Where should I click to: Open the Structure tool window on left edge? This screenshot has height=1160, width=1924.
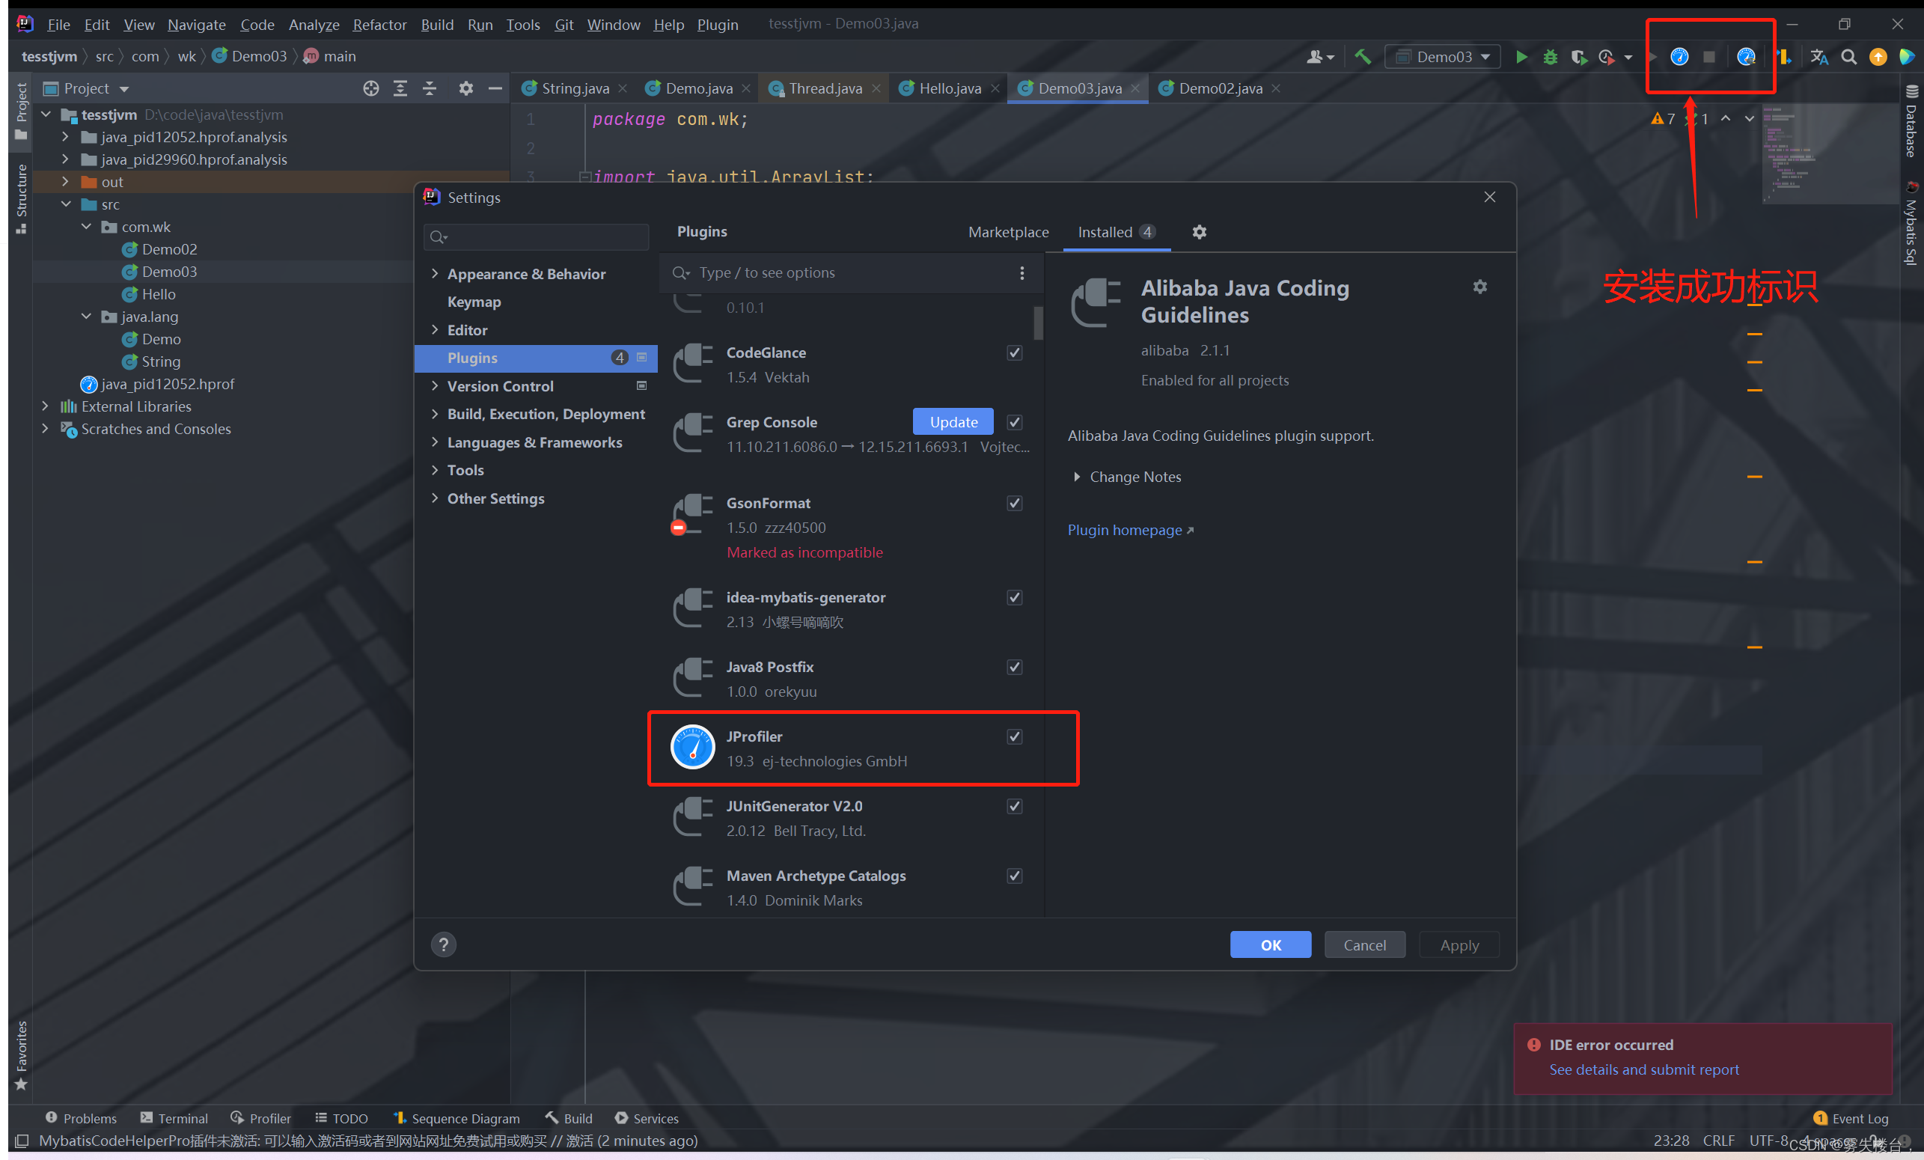pos(21,199)
